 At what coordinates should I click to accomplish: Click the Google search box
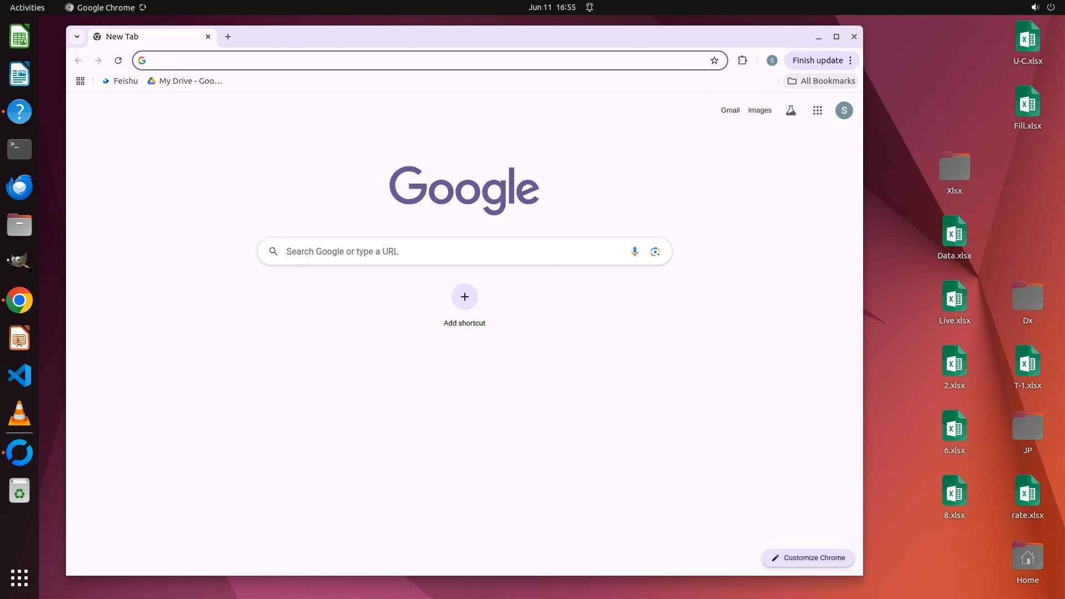(x=444, y=251)
